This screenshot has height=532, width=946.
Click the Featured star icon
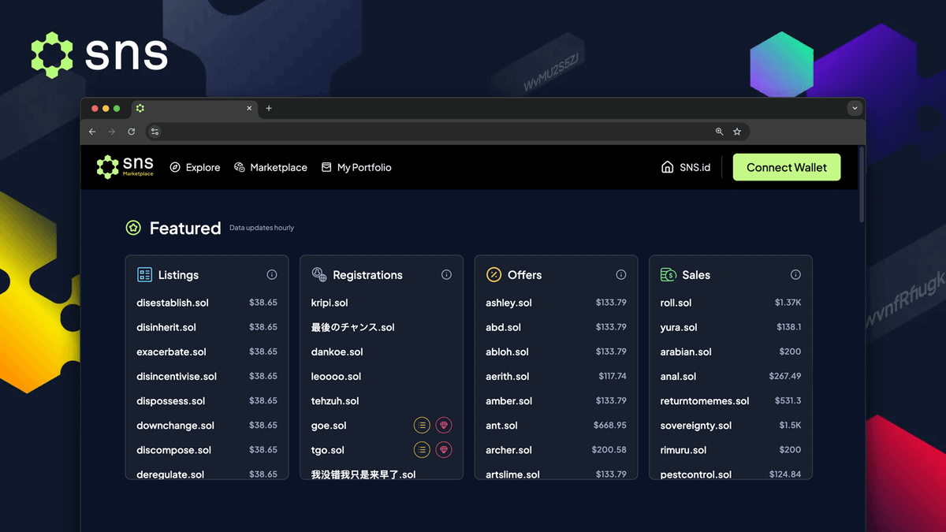[133, 228]
